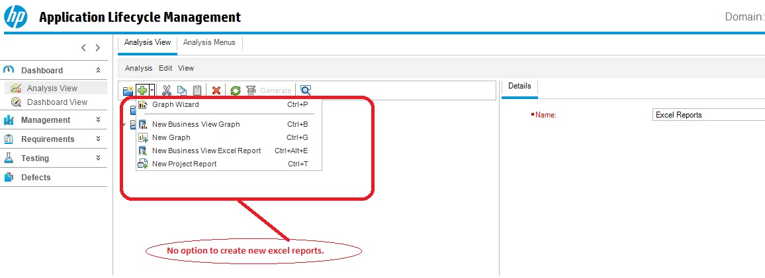Click the green Refresh arrows icon

point(236,90)
